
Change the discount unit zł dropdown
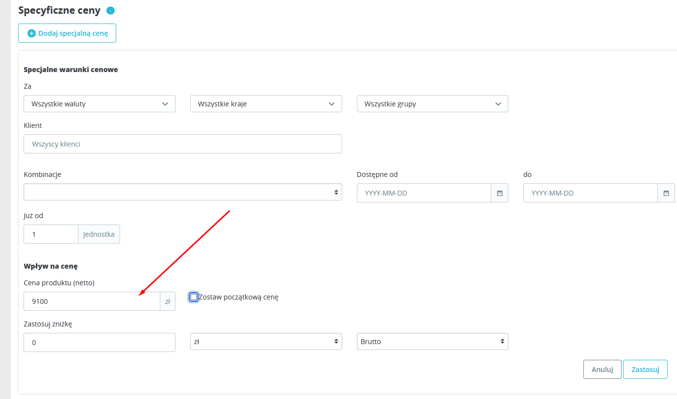[x=266, y=342]
